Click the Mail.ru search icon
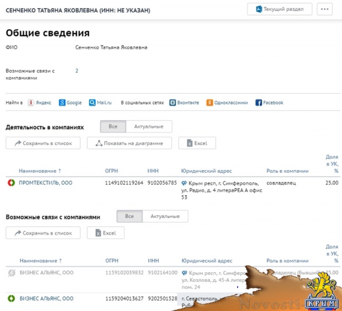342x311 pixels. (x=92, y=103)
